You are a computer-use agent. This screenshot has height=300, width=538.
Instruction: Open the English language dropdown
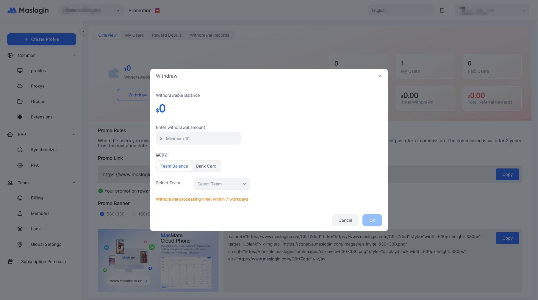click(x=400, y=10)
